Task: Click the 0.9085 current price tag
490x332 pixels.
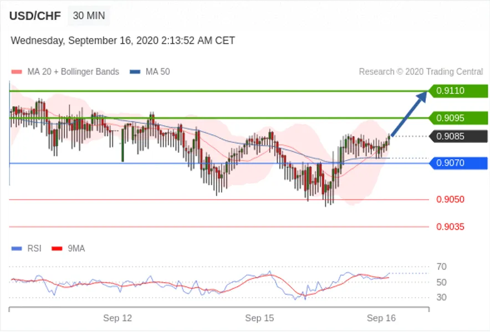Action: point(458,136)
